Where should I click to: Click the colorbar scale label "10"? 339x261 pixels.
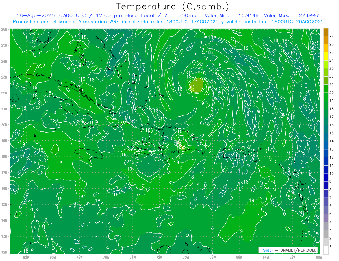332,173
